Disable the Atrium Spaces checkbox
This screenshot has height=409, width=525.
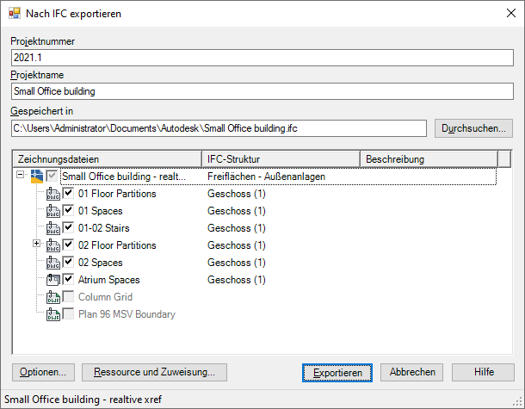[68, 280]
